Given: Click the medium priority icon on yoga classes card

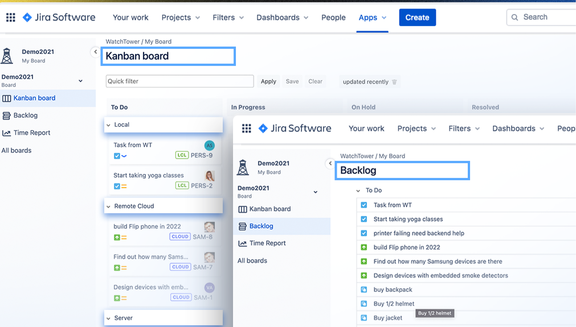Looking at the screenshot, I should coord(124,186).
